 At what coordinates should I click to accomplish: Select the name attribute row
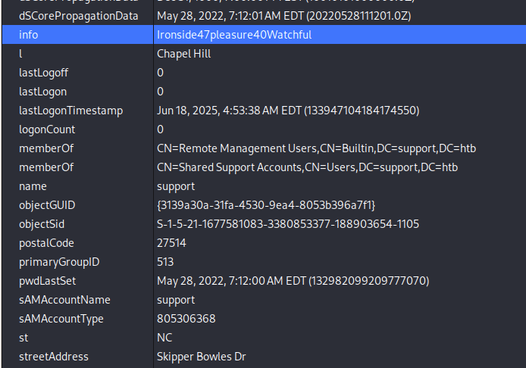264,186
